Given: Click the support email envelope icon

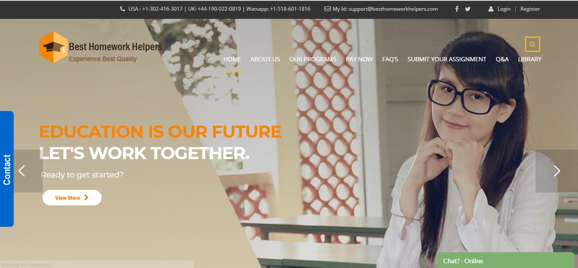Looking at the screenshot, I should point(328,9).
